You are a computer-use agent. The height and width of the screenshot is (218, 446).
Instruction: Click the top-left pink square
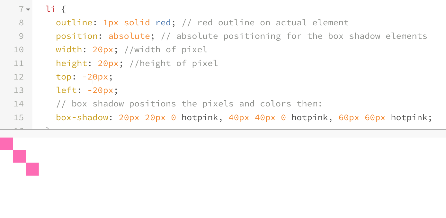6,144
